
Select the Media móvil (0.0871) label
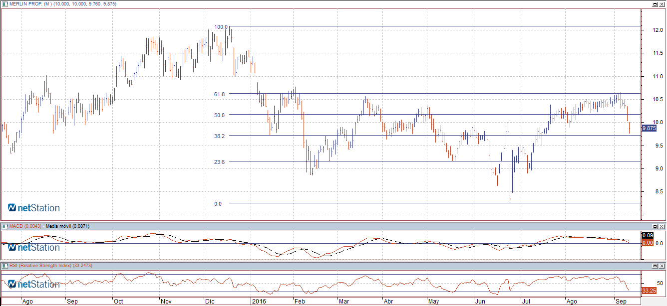pos(67,226)
